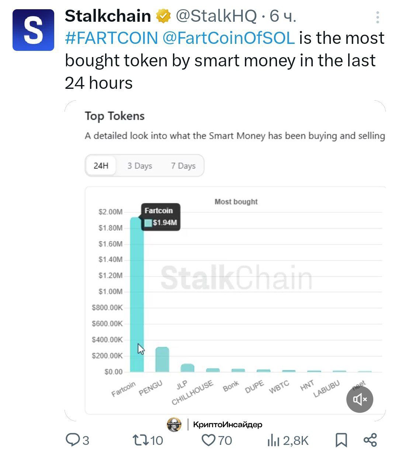This screenshot has height=453, width=398.
Task: Click the share icon
Action: tap(370, 440)
